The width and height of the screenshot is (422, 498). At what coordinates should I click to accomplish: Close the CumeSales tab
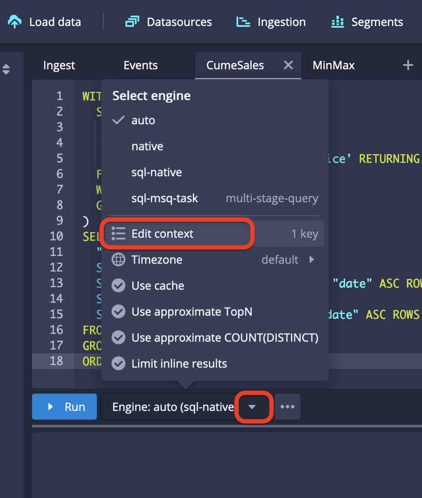click(x=288, y=65)
